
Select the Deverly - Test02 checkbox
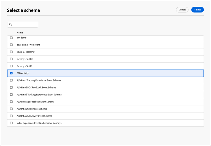pos(12,59)
